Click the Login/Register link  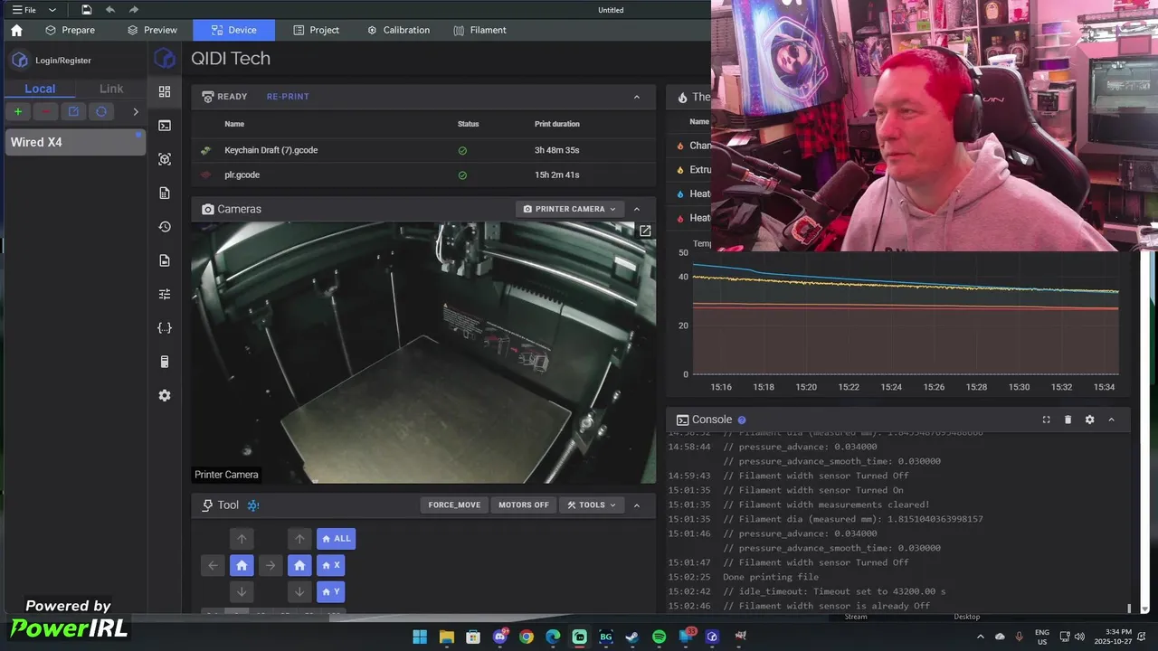click(x=63, y=61)
